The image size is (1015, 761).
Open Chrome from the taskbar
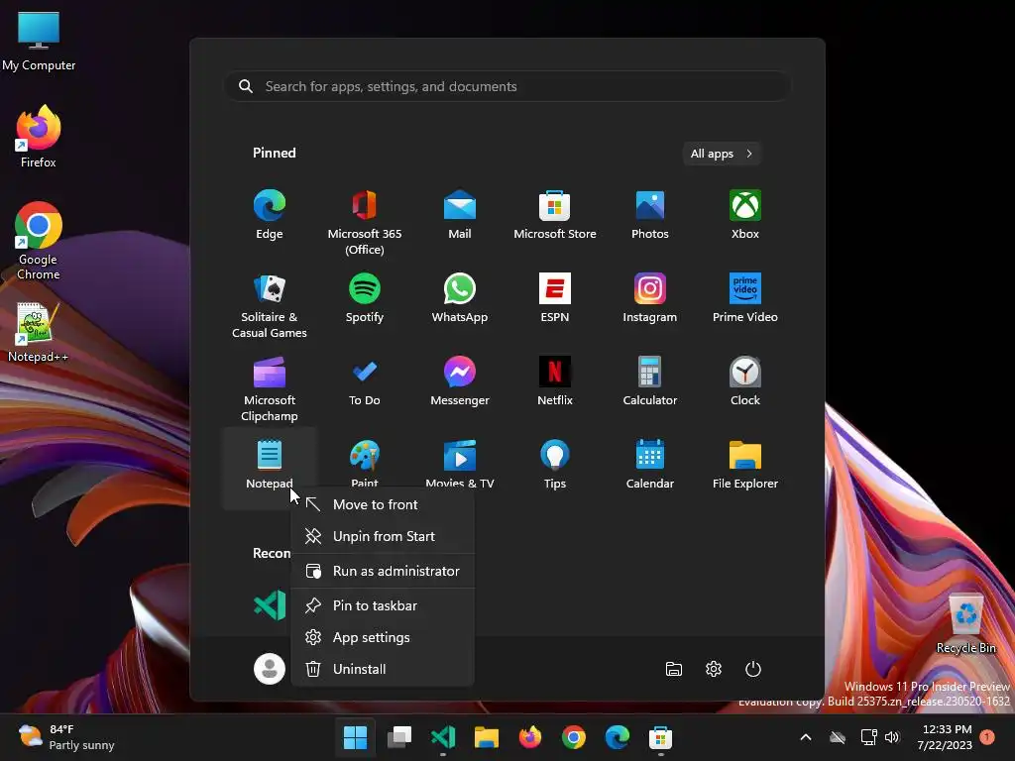(x=574, y=737)
